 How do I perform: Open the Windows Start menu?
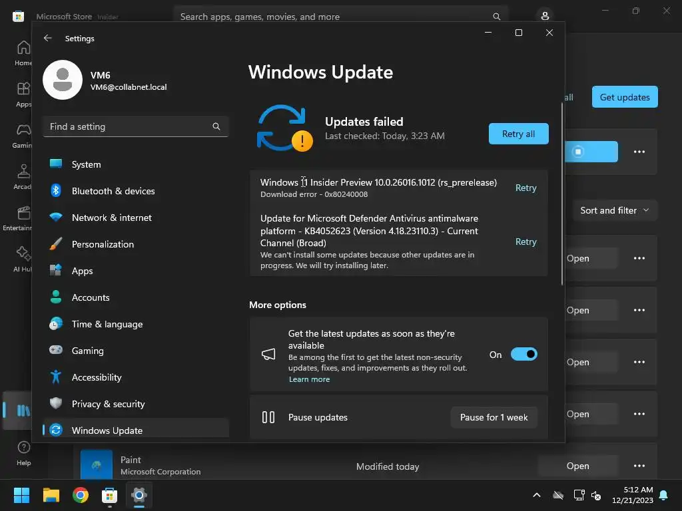[x=21, y=495]
